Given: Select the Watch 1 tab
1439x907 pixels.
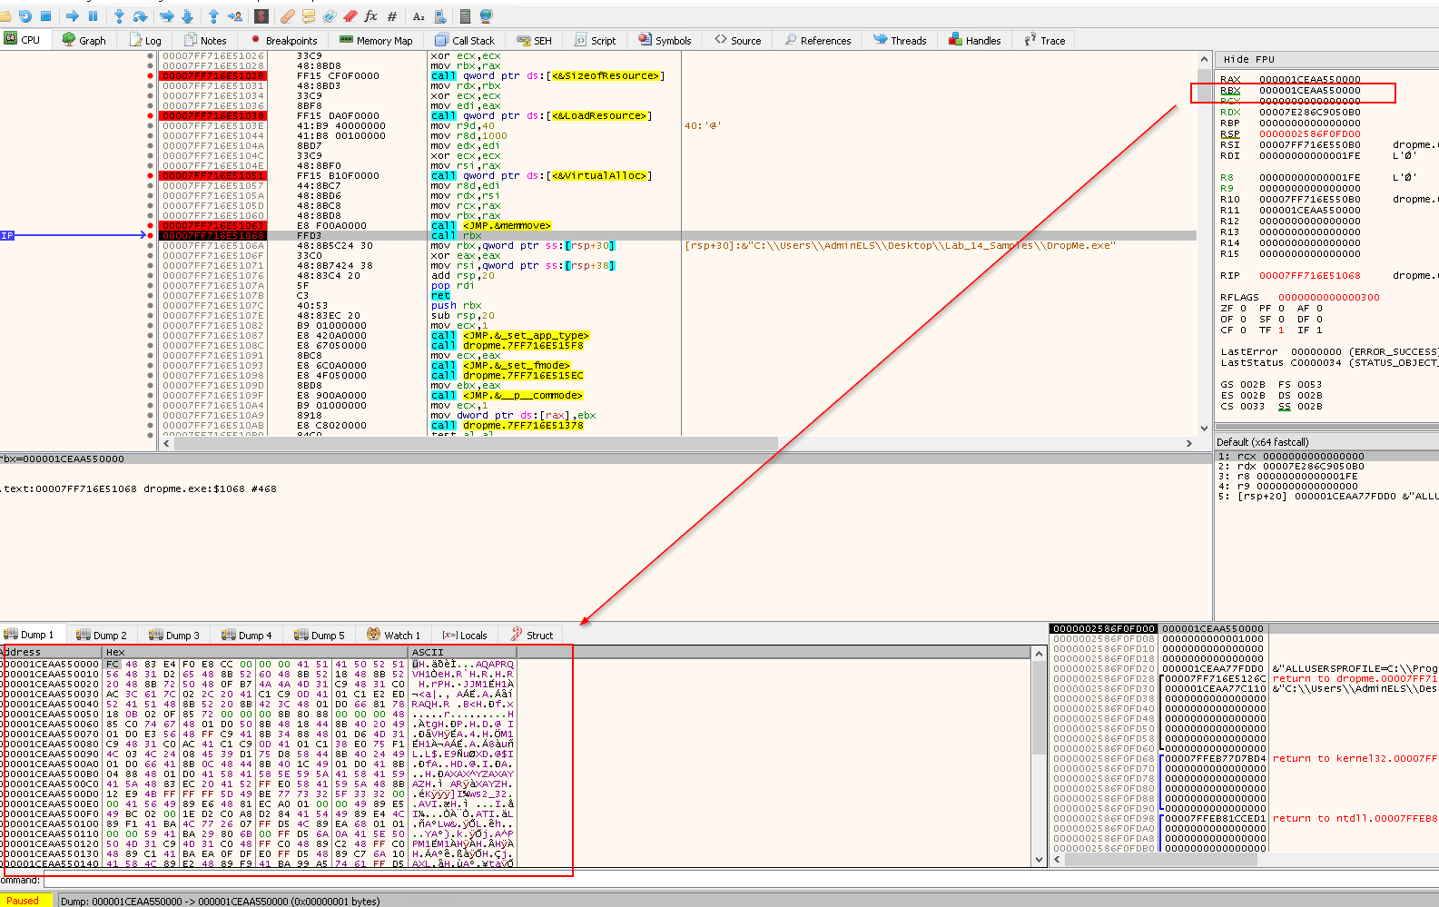Looking at the screenshot, I should pos(394,635).
